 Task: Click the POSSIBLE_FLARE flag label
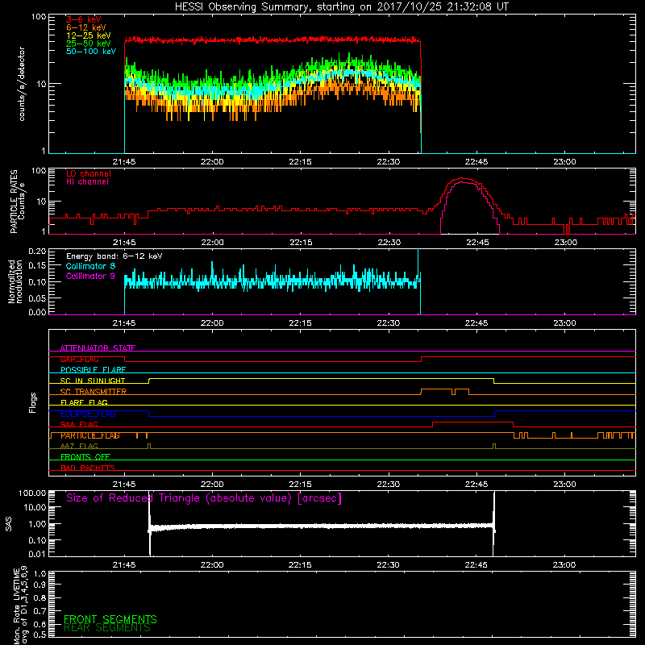(x=93, y=370)
